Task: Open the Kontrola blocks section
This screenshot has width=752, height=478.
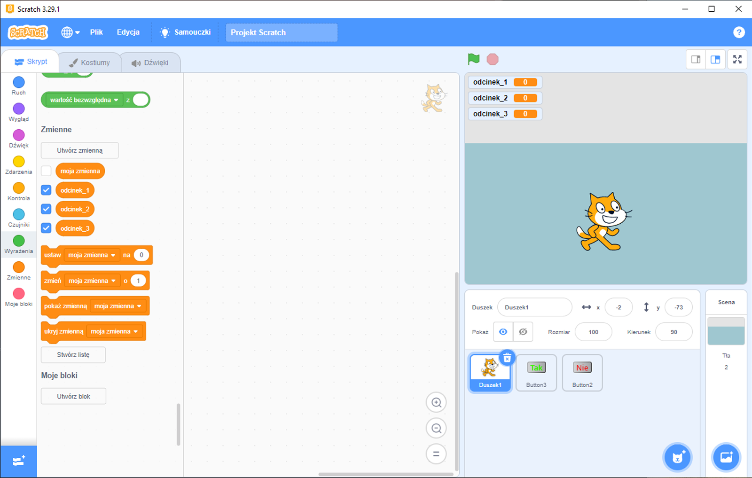Action: pos(18,190)
